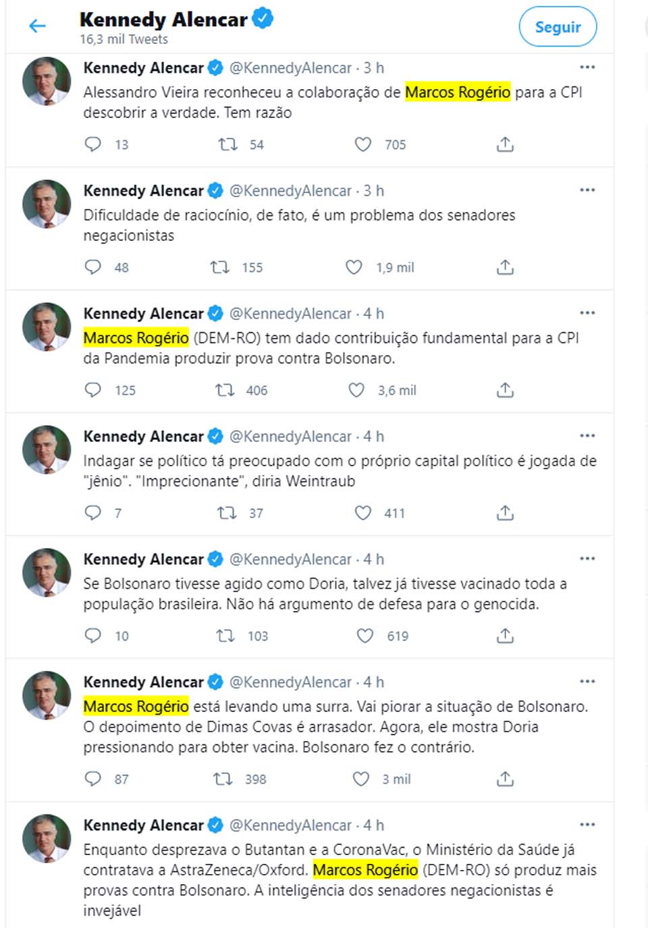This screenshot has width=648, height=928.
Task: Expand the menu on the last Butantan tweet
Action: click(x=587, y=825)
